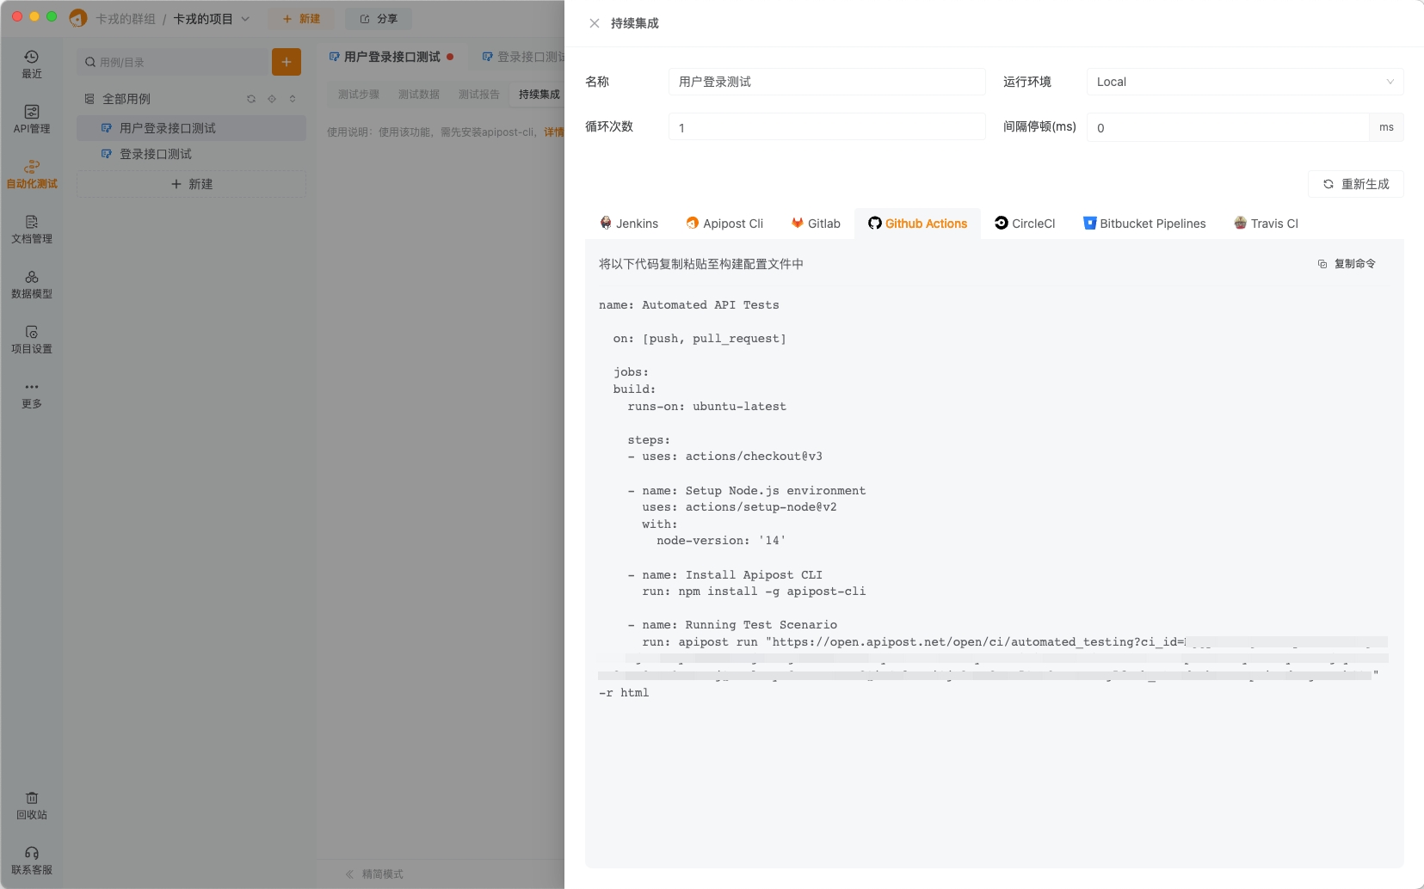Select 自动化测试 in the left sidebar
Screen dimensions: 1424x889
pyautogui.click(x=32, y=175)
